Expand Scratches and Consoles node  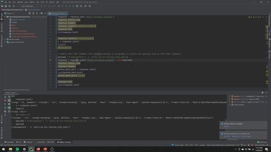pos(5,42)
